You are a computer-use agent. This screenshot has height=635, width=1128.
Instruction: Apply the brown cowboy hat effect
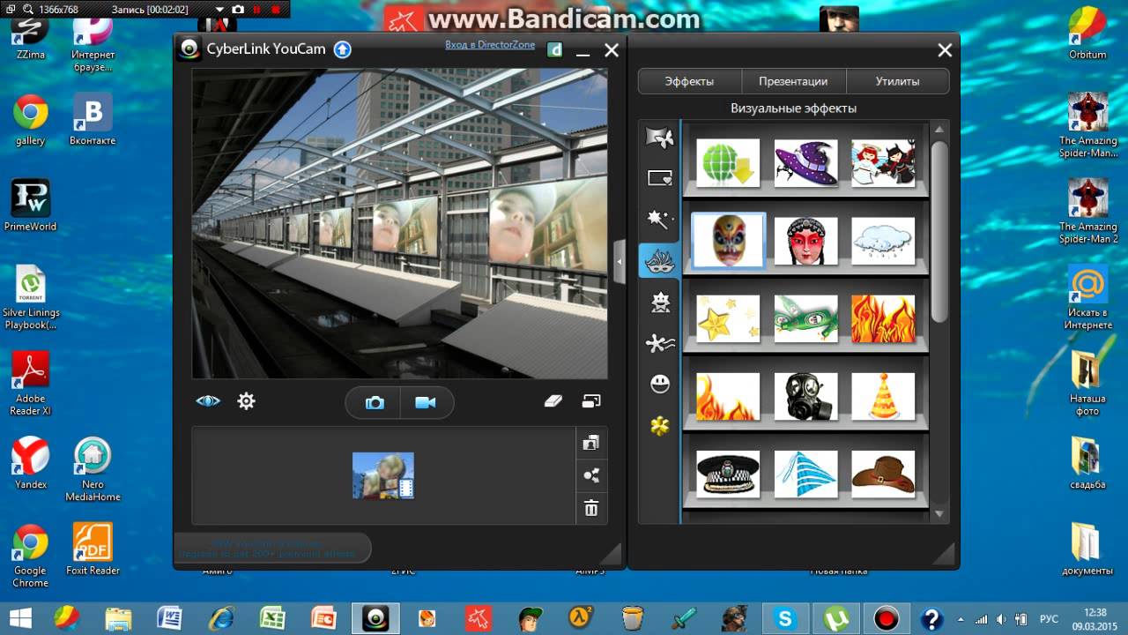pos(883,474)
